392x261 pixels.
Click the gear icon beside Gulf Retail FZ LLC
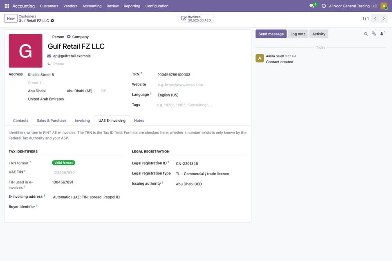pos(52,20)
